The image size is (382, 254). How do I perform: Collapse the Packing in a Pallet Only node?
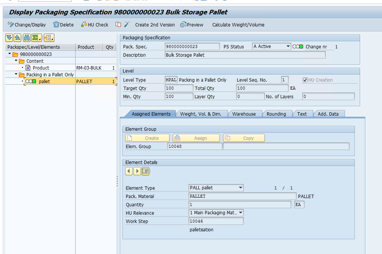coord(16,74)
